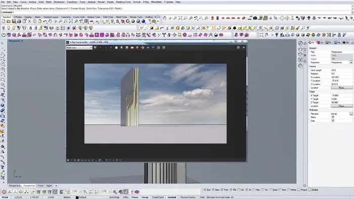Toggle Gumball in status bar
The image size is (354, 199).
coord(171,197)
